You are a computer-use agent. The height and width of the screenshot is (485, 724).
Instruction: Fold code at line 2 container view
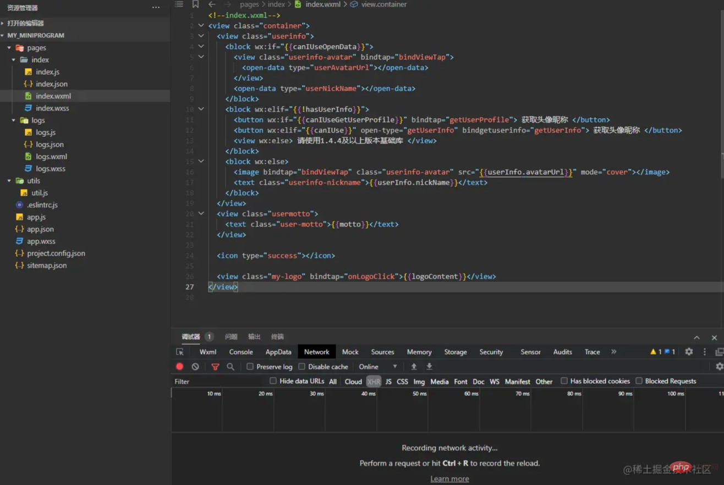[x=201, y=26]
